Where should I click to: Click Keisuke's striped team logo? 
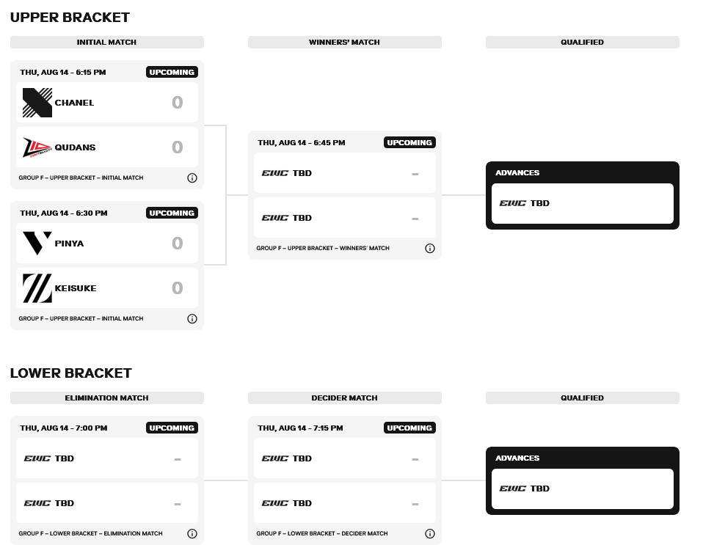coord(37,288)
